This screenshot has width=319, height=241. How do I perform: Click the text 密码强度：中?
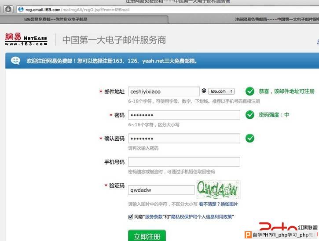pyautogui.click(x=274, y=115)
